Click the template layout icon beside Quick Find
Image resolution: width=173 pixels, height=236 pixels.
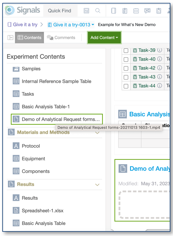(86, 11)
